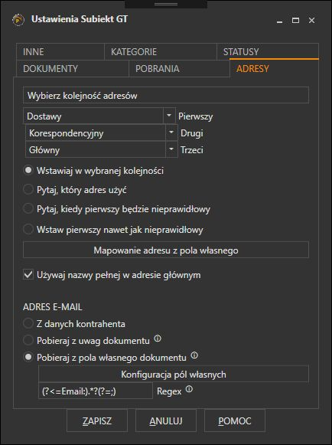Switch to the POBRANIA tab
This screenshot has width=332, height=445.
(x=179, y=68)
